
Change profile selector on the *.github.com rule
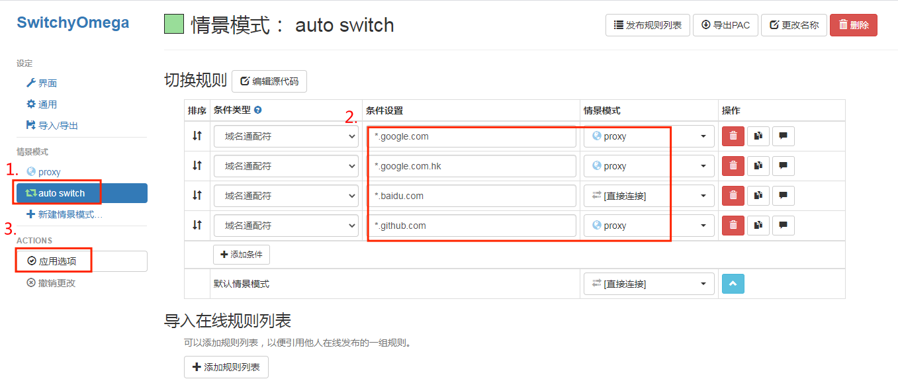pyautogui.click(x=649, y=226)
